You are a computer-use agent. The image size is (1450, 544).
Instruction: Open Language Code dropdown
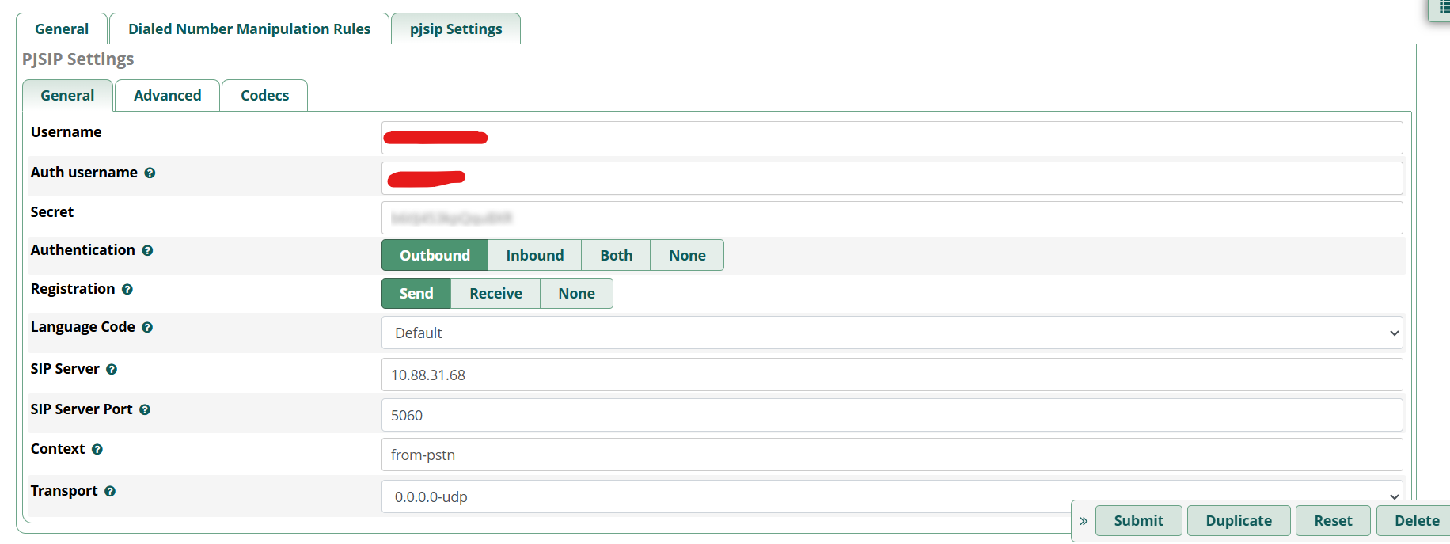point(892,333)
